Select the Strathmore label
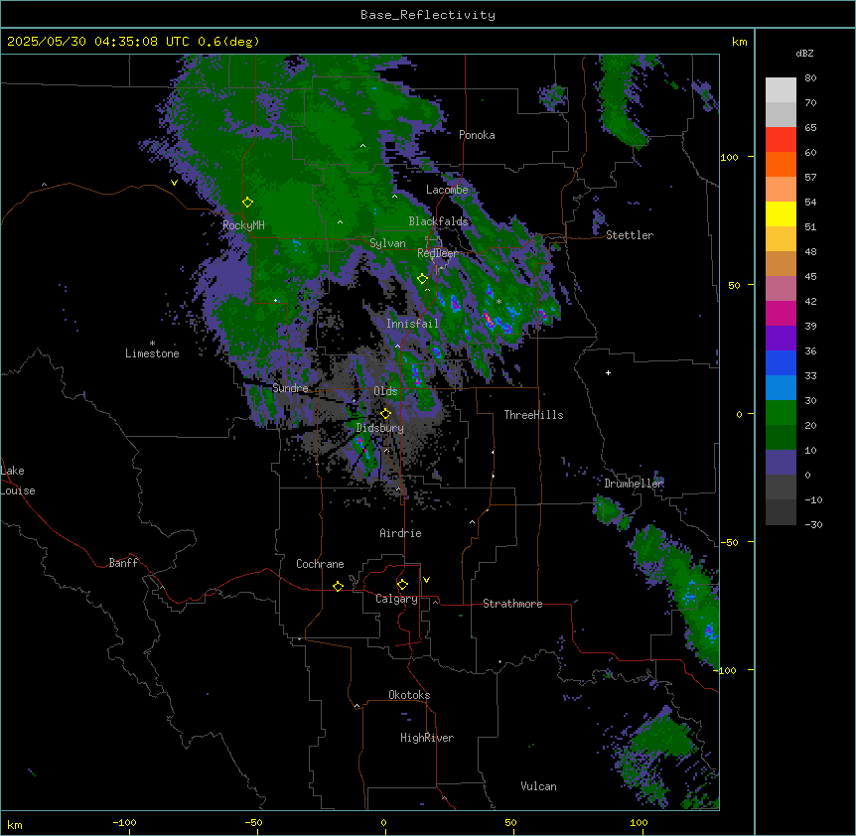Viewport: 856px width, 836px height. pyautogui.click(x=512, y=604)
